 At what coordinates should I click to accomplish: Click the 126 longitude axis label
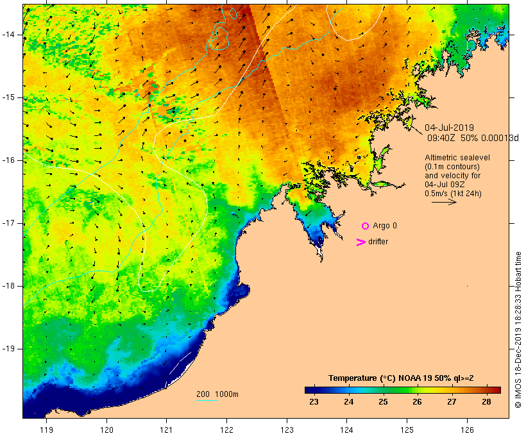click(467, 430)
